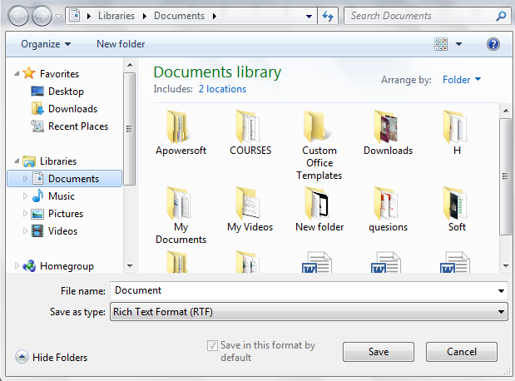Click the search magnifier icon
Viewport: 515px width, 381px height.
pos(501,16)
